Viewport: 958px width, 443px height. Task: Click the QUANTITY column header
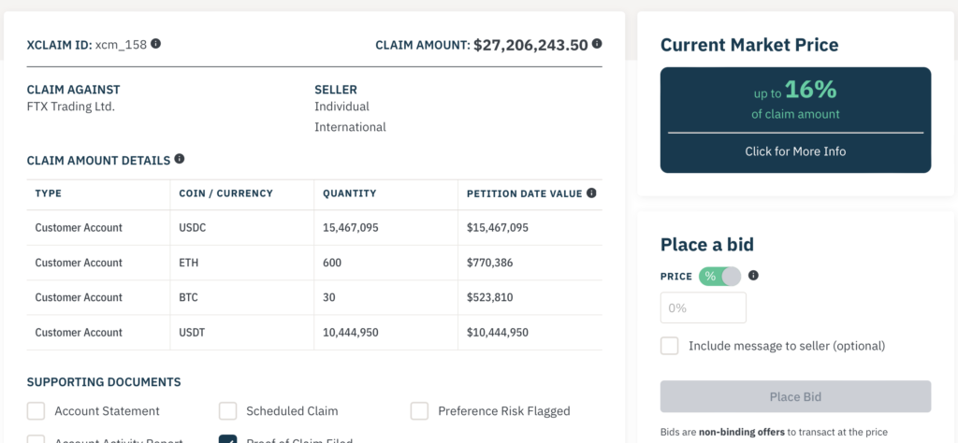[350, 193]
